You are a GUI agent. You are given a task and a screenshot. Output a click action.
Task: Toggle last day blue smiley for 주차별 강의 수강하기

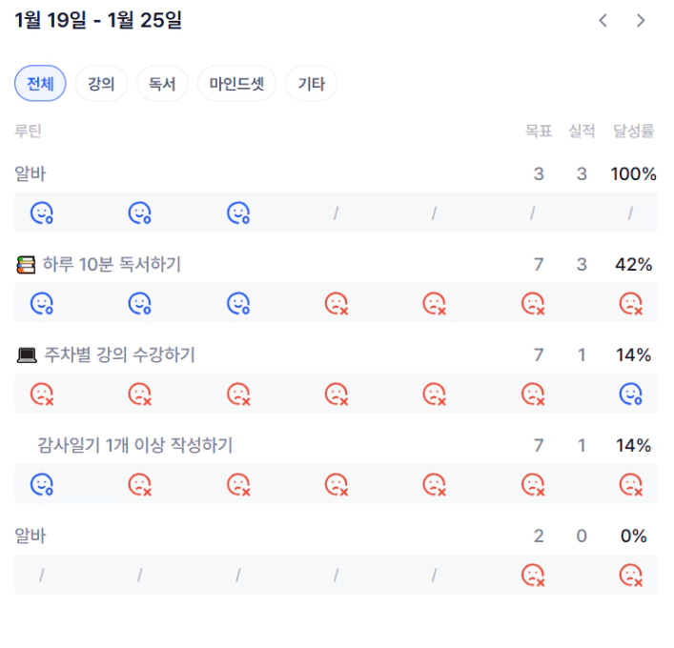630,394
